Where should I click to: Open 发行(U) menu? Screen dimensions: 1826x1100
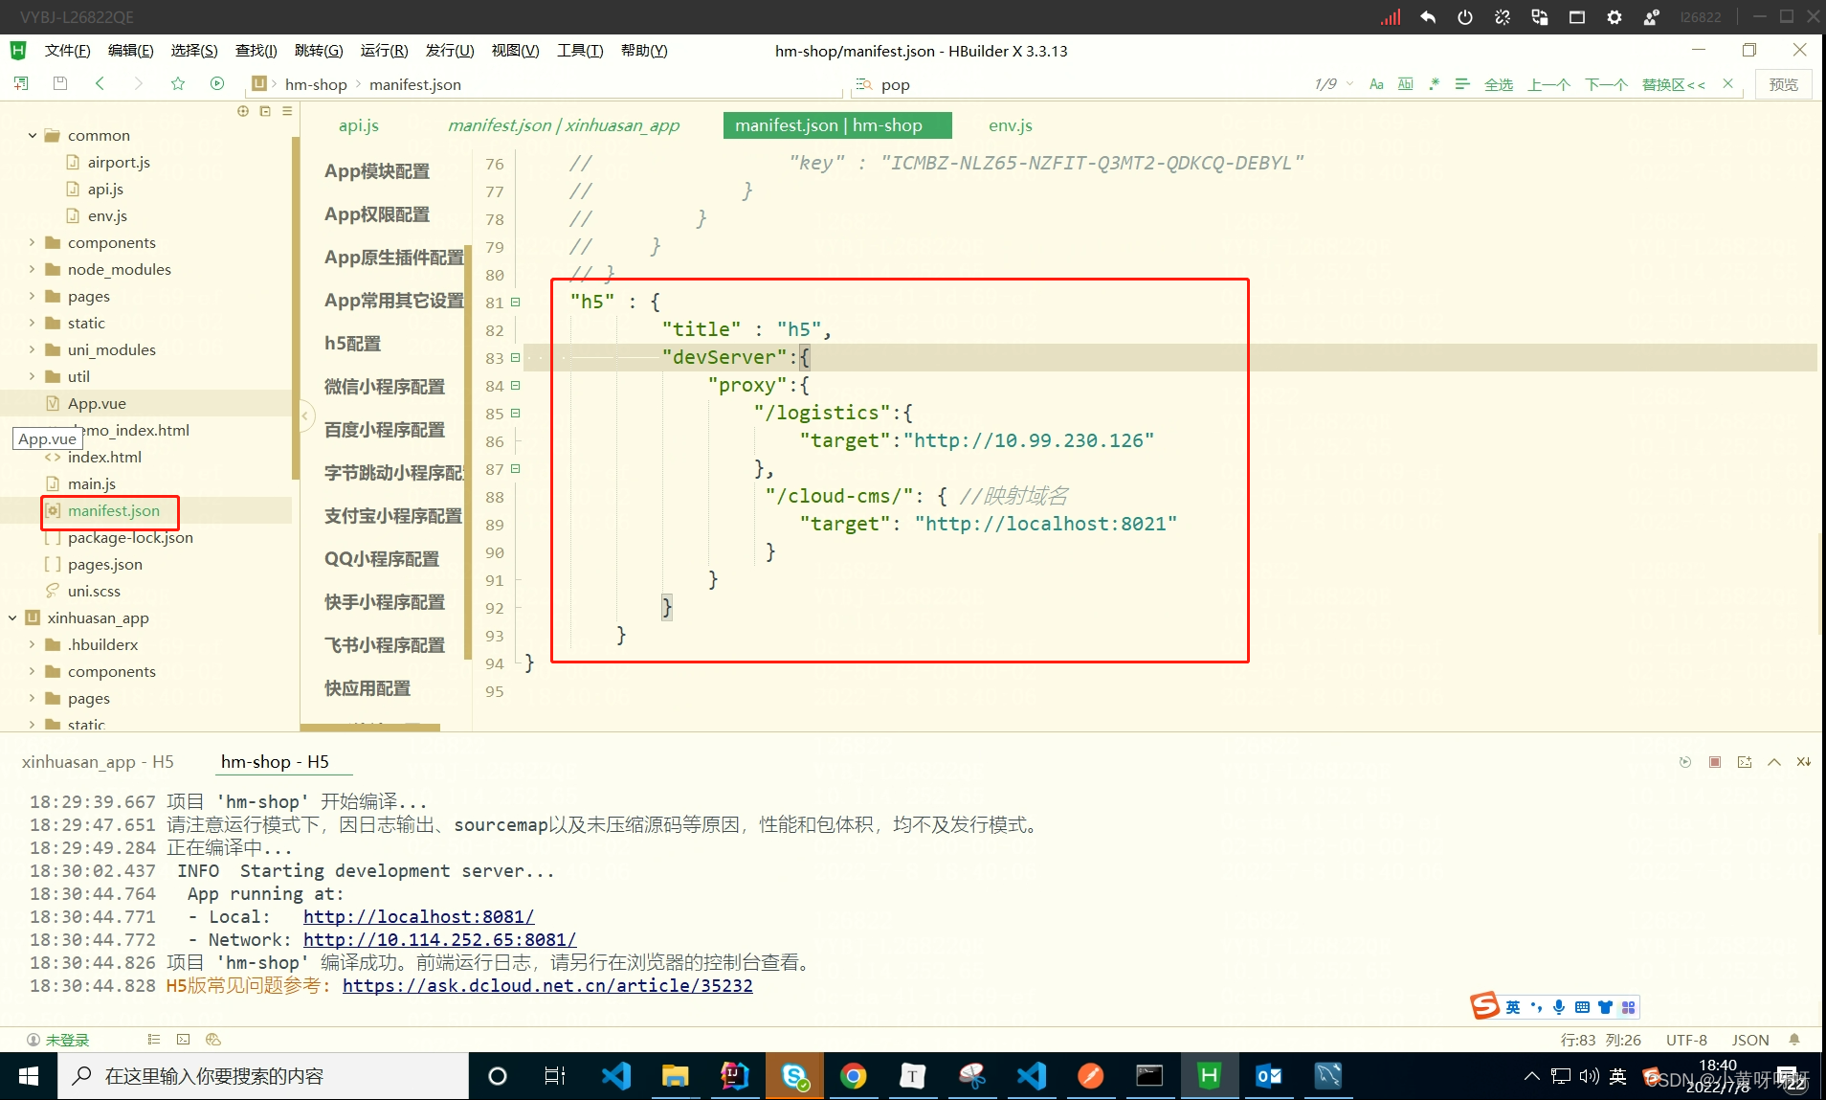[450, 51]
